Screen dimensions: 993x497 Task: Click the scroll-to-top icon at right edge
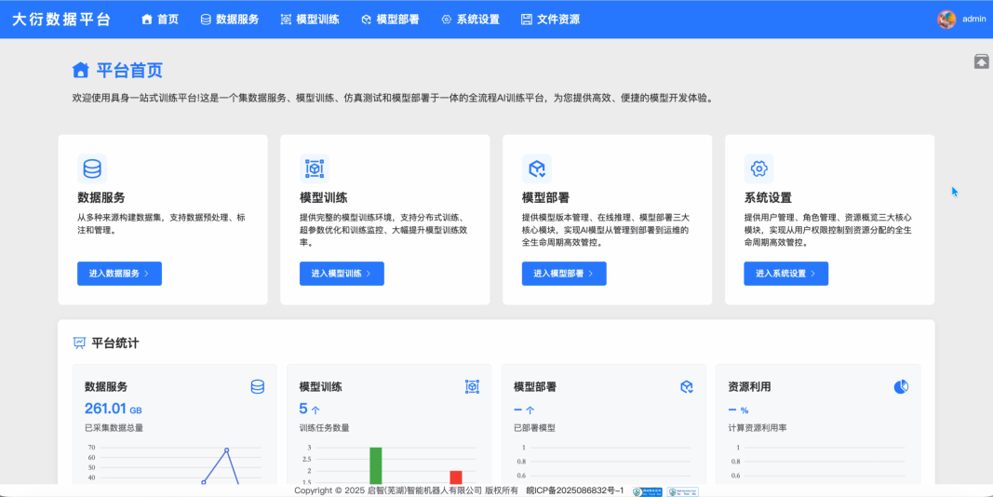(981, 61)
